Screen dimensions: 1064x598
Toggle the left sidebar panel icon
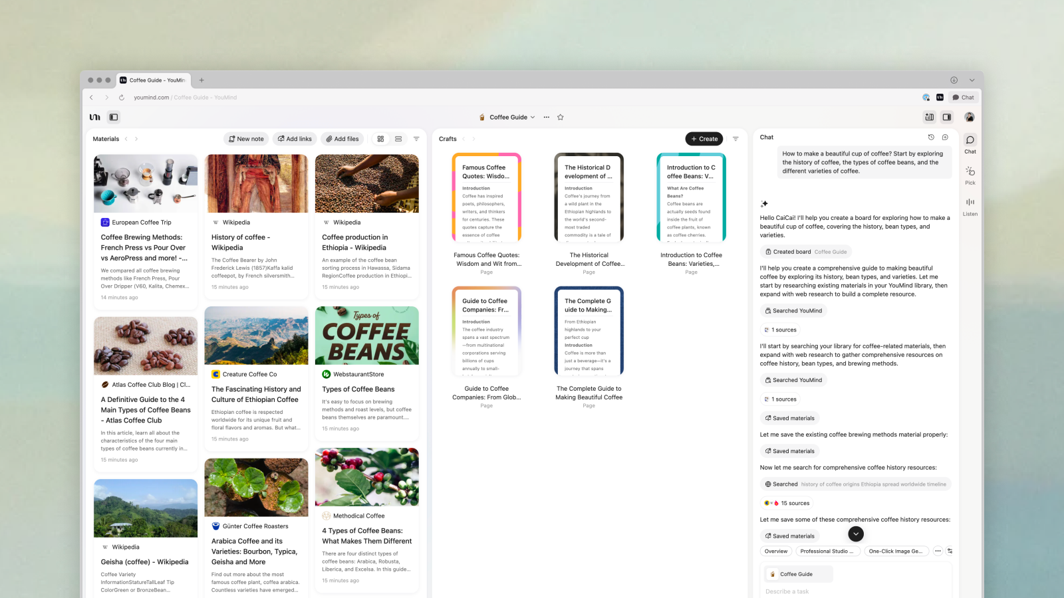tap(114, 117)
